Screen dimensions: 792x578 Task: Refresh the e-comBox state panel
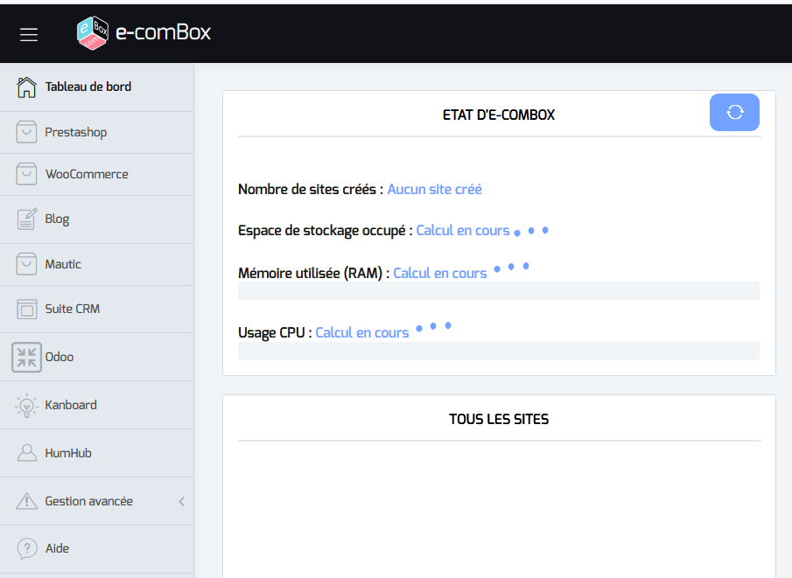tap(734, 112)
